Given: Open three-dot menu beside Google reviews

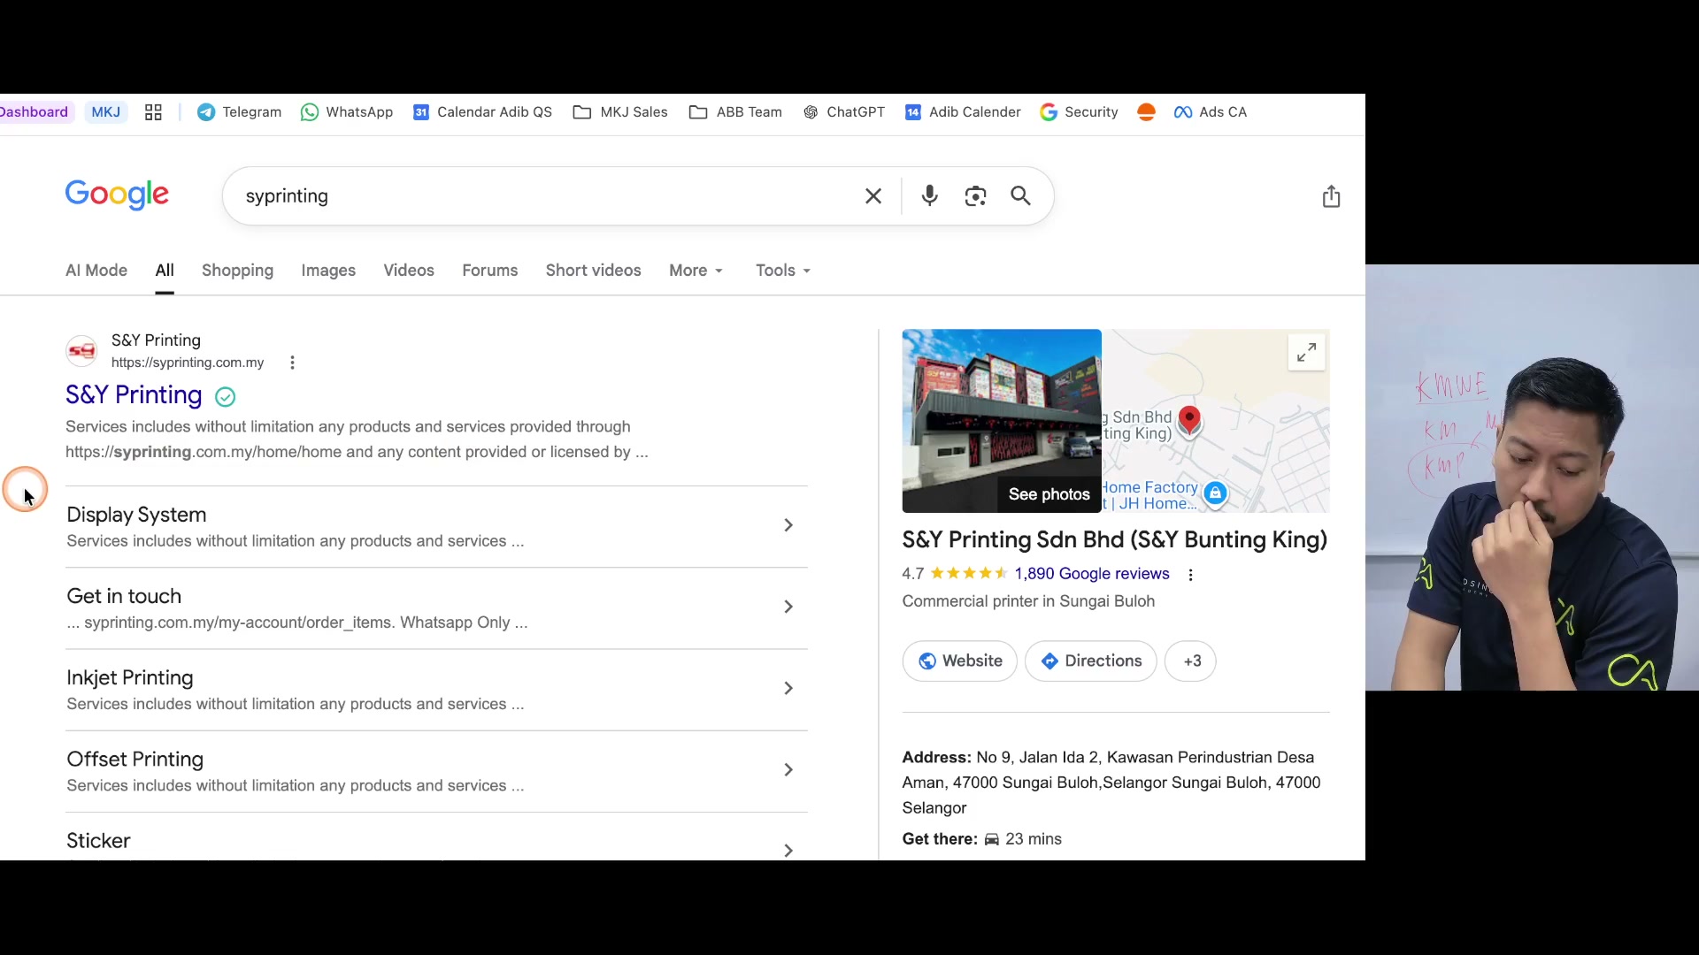Looking at the screenshot, I should click(1190, 575).
